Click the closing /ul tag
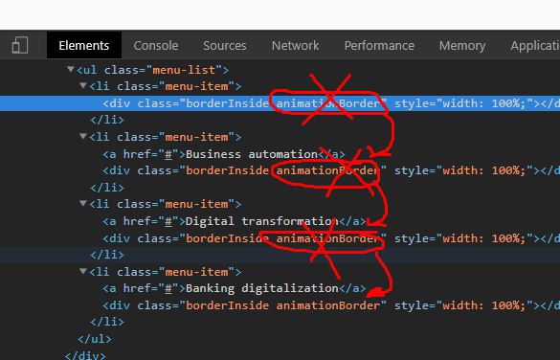Image resolution: width=560 pixels, height=360 pixels. click(x=94, y=339)
